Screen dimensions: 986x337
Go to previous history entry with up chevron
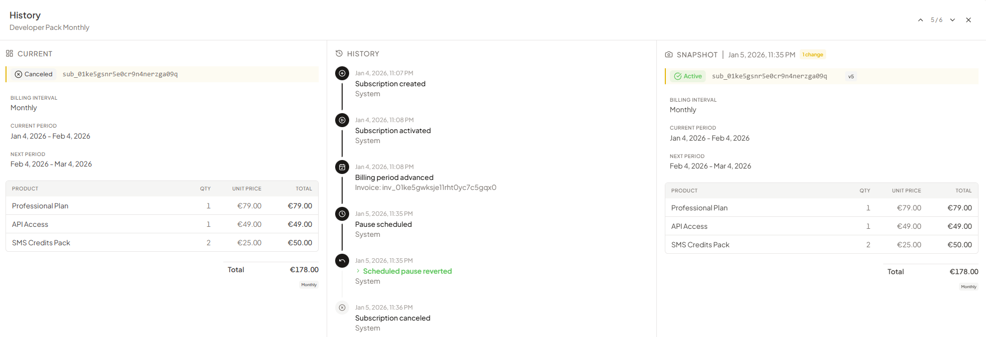pyautogui.click(x=921, y=20)
